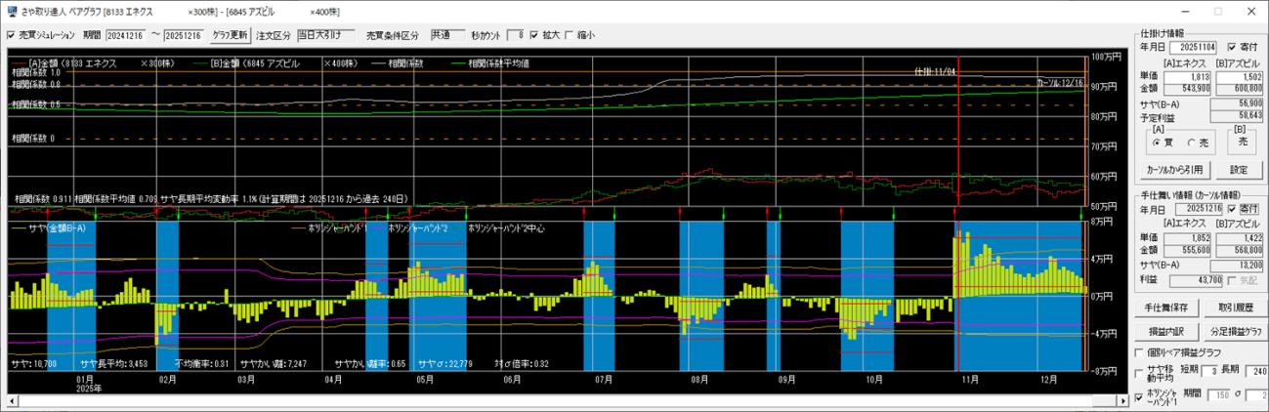
Task: Toggle 寄付 checkbox in 仕掛け情報 section
Action: (x=1232, y=46)
